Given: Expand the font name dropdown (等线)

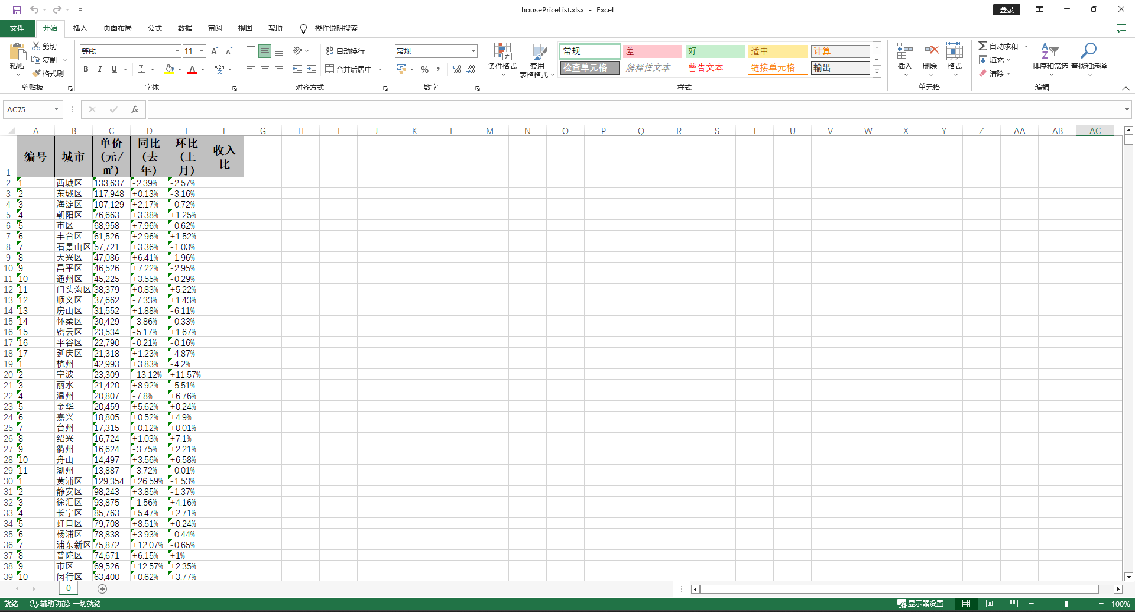Looking at the screenshot, I should click(x=177, y=51).
